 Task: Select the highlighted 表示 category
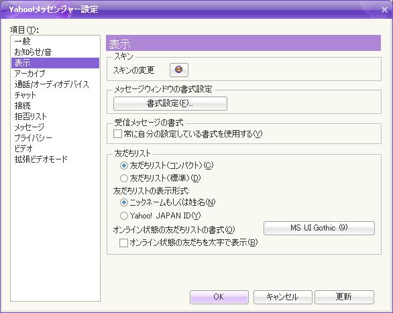tap(55, 63)
